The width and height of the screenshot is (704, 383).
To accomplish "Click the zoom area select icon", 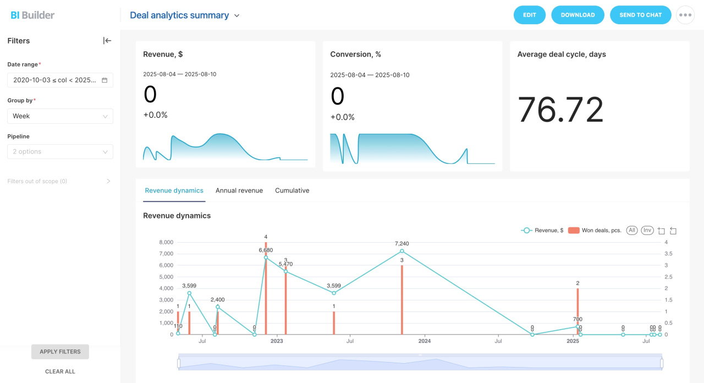I will 662,231.
